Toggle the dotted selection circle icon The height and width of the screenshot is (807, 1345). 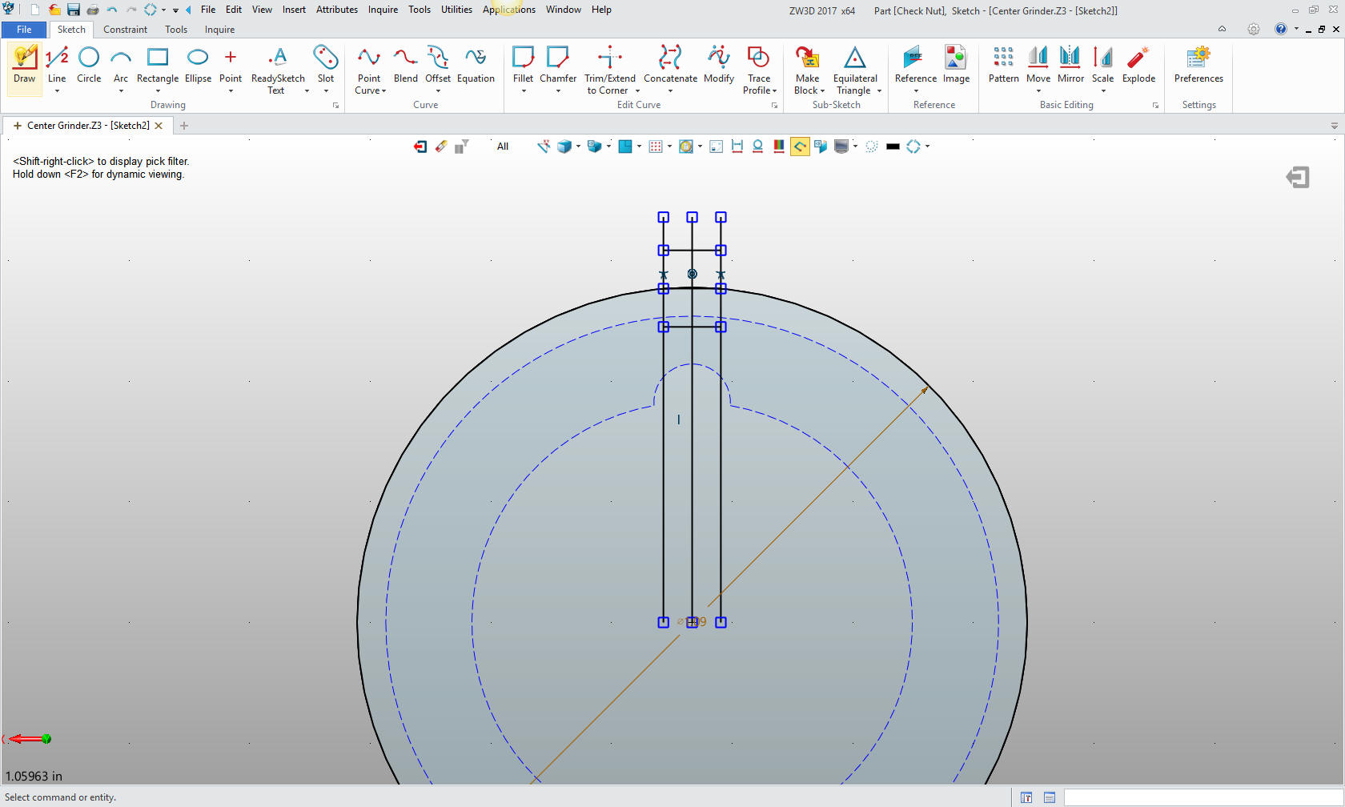[x=872, y=147]
